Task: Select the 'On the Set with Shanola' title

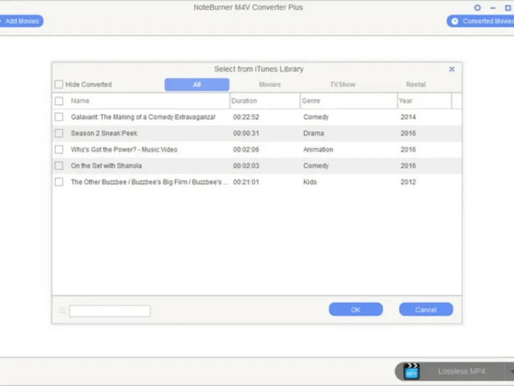Action: tap(106, 166)
